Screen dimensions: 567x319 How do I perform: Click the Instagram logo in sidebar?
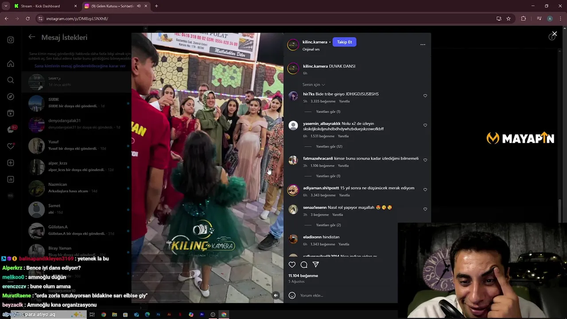tap(11, 40)
